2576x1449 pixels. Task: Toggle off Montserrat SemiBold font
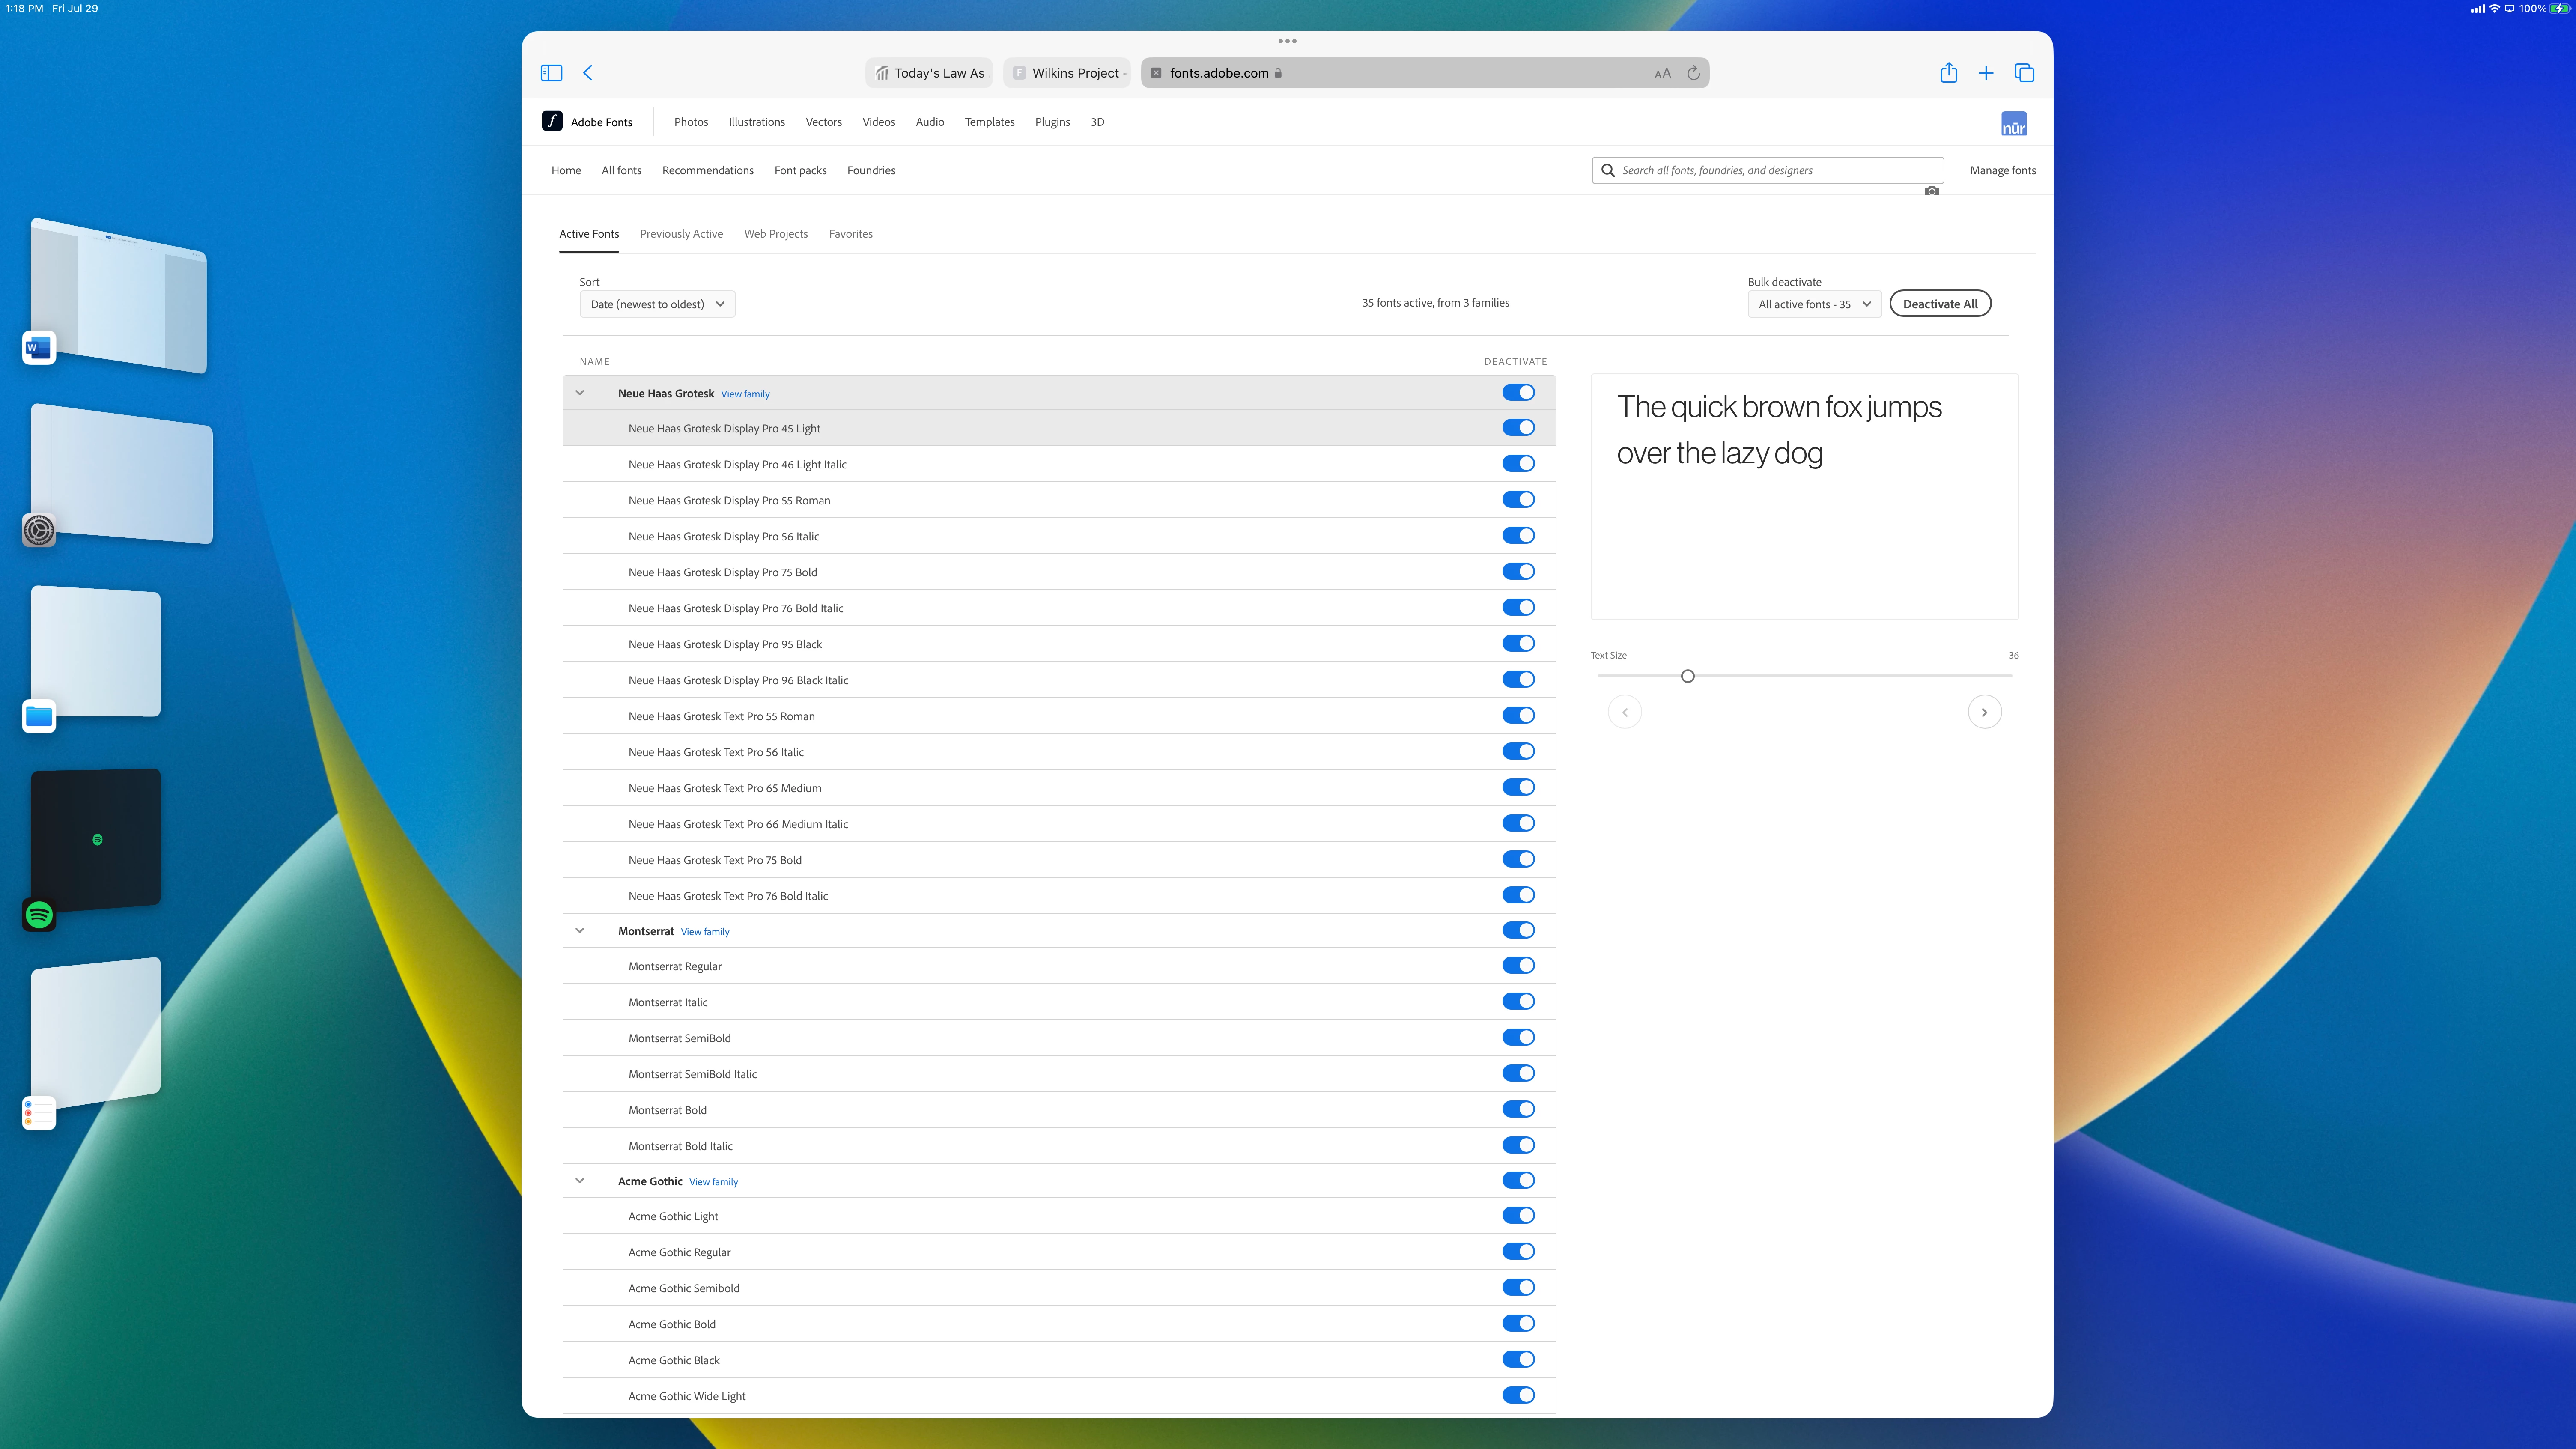1518,1038
